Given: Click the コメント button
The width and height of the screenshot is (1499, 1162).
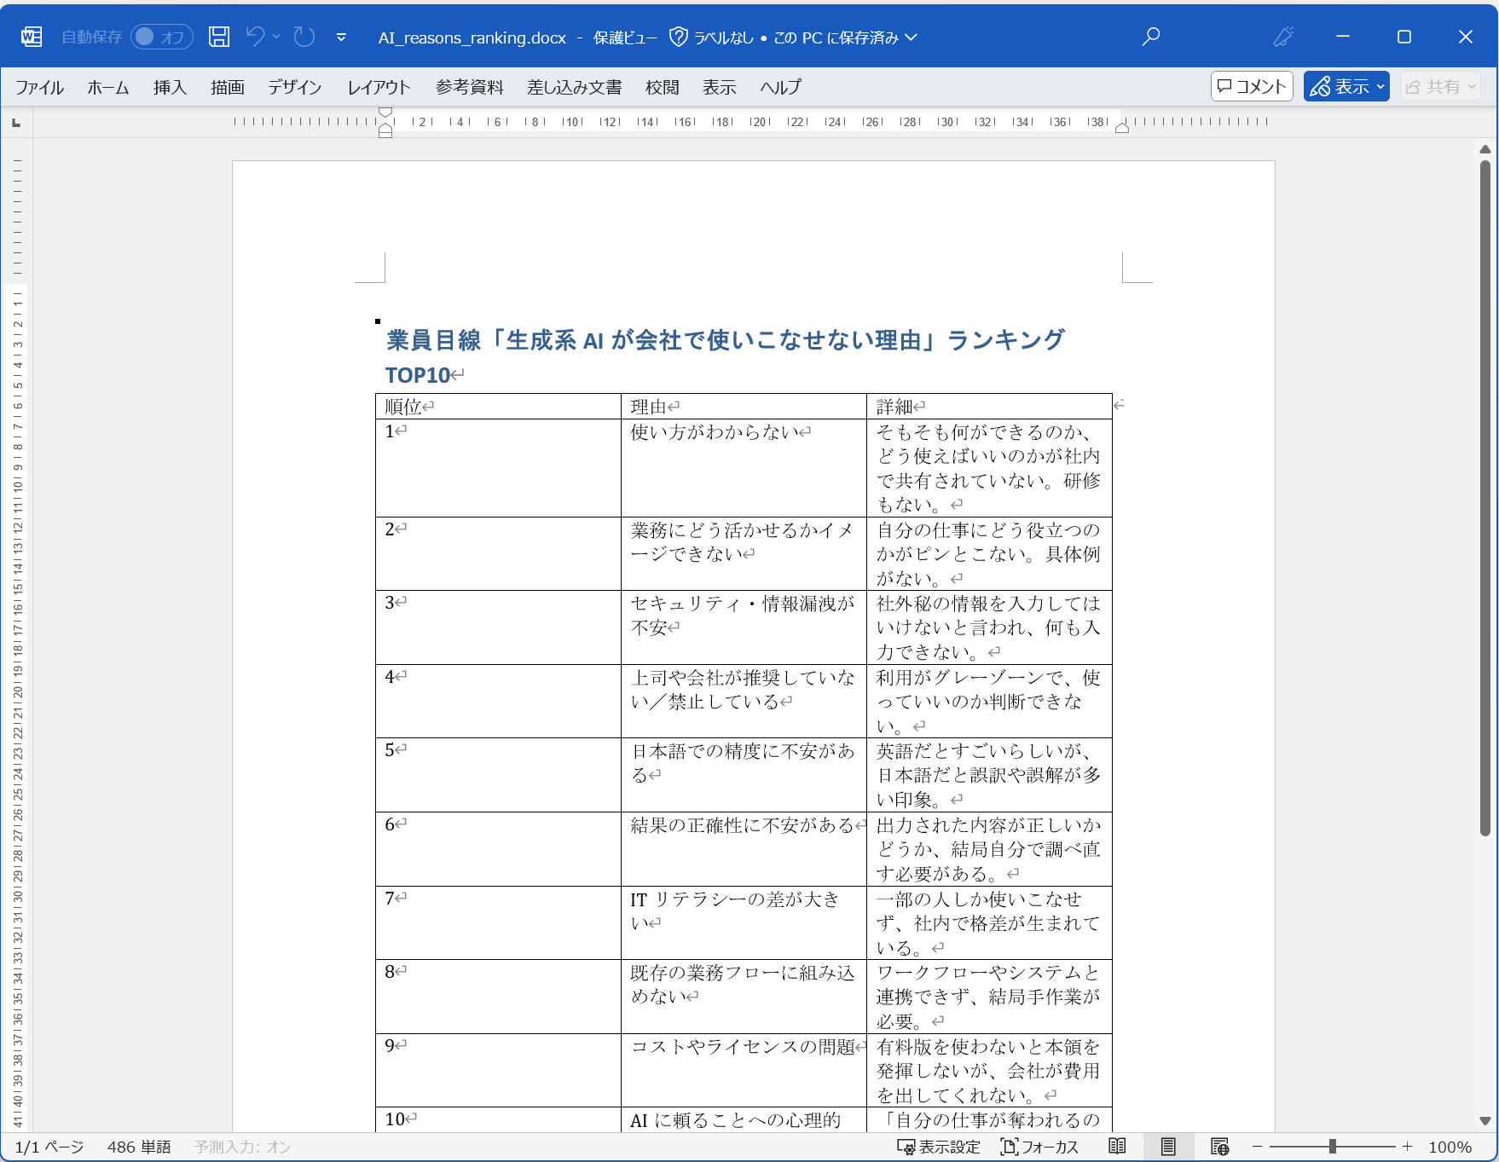Looking at the screenshot, I should coord(1251,86).
